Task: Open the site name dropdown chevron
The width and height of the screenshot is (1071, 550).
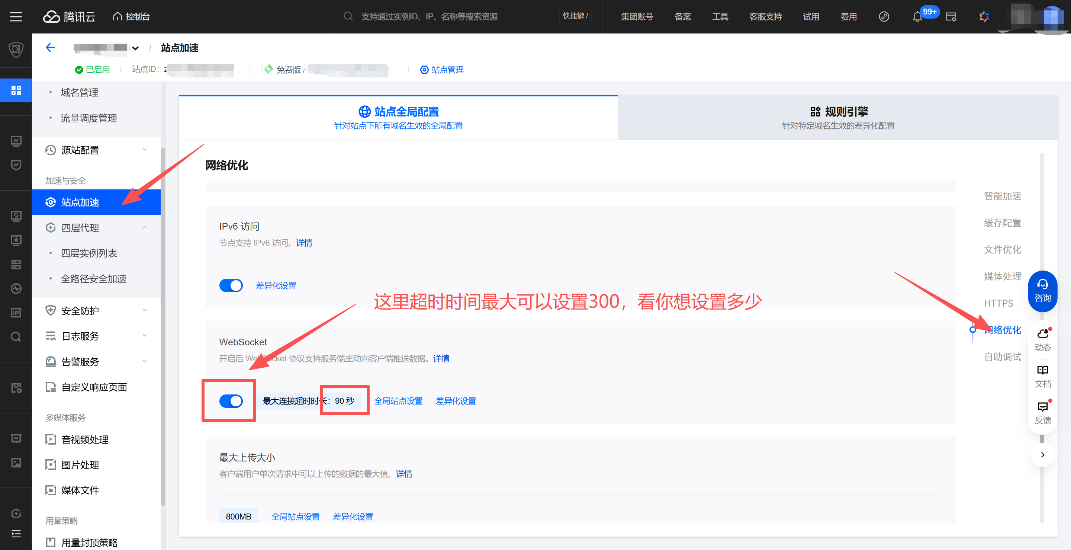Action: point(135,48)
